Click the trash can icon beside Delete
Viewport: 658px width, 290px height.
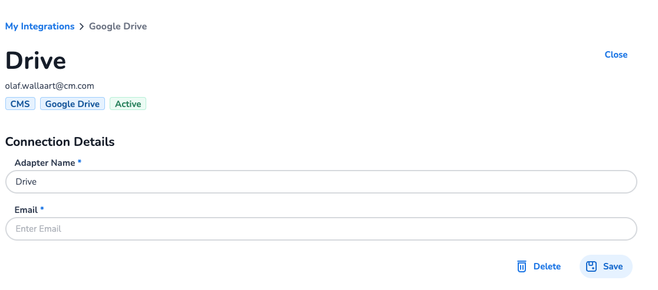click(522, 266)
